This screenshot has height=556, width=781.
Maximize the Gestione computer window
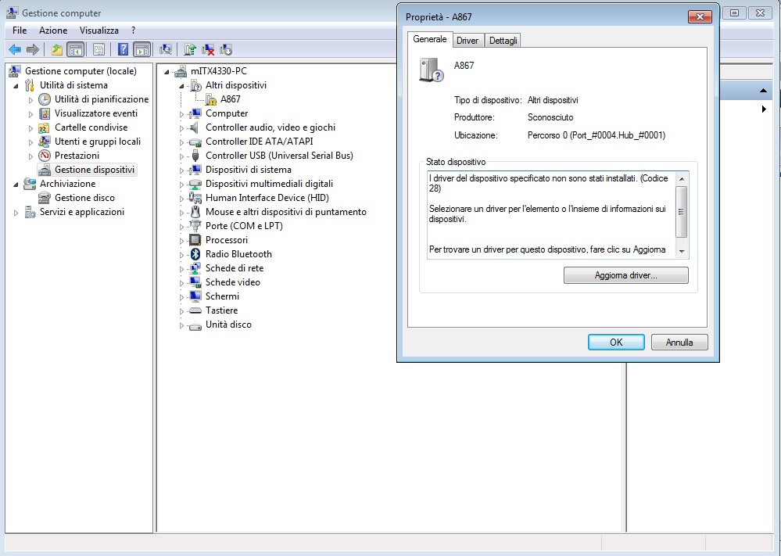(x=735, y=13)
